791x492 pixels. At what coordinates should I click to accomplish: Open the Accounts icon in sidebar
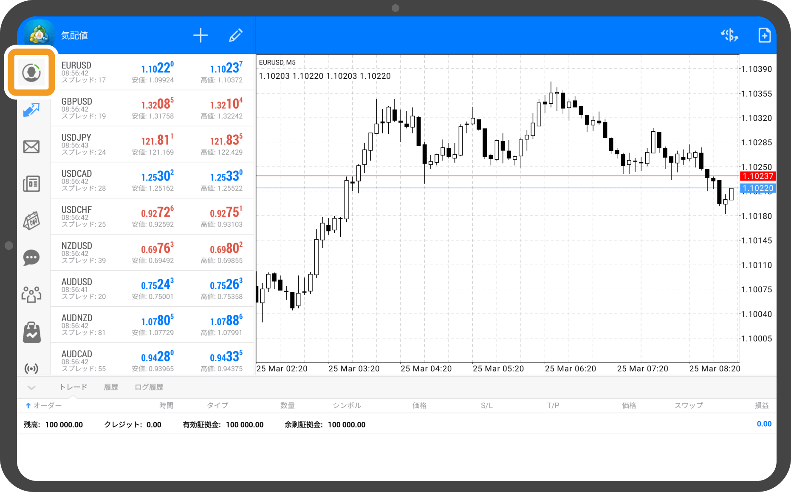pos(31,73)
